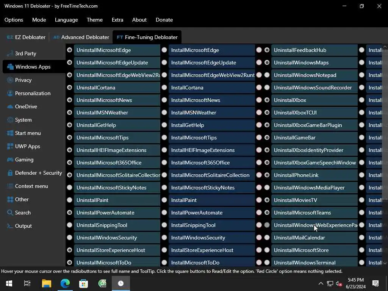Screen dimensions: 388x291
Task: Select UninstallGameBar radio button
Action: pyautogui.click(x=267, y=138)
